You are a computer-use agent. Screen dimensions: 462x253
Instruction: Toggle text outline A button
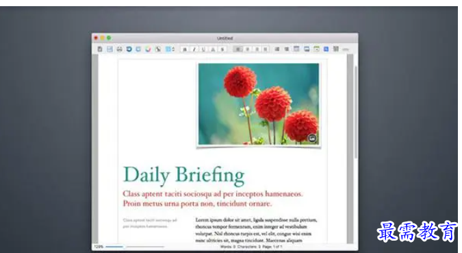pyautogui.click(x=213, y=49)
